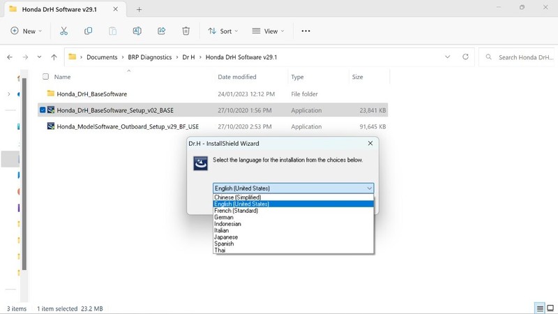Open the See more ellipsis menu
Viewport: 558px width, 314px height.
[x=306, y=31]
